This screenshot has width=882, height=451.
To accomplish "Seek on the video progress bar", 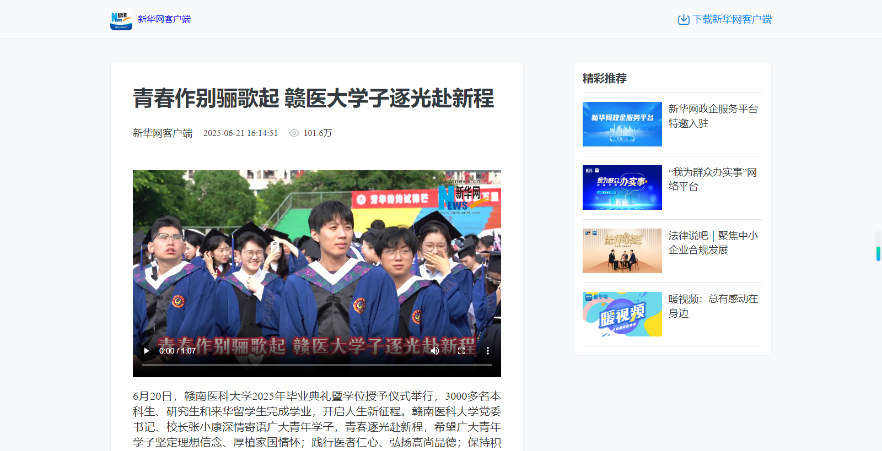I will click(317, 365).
